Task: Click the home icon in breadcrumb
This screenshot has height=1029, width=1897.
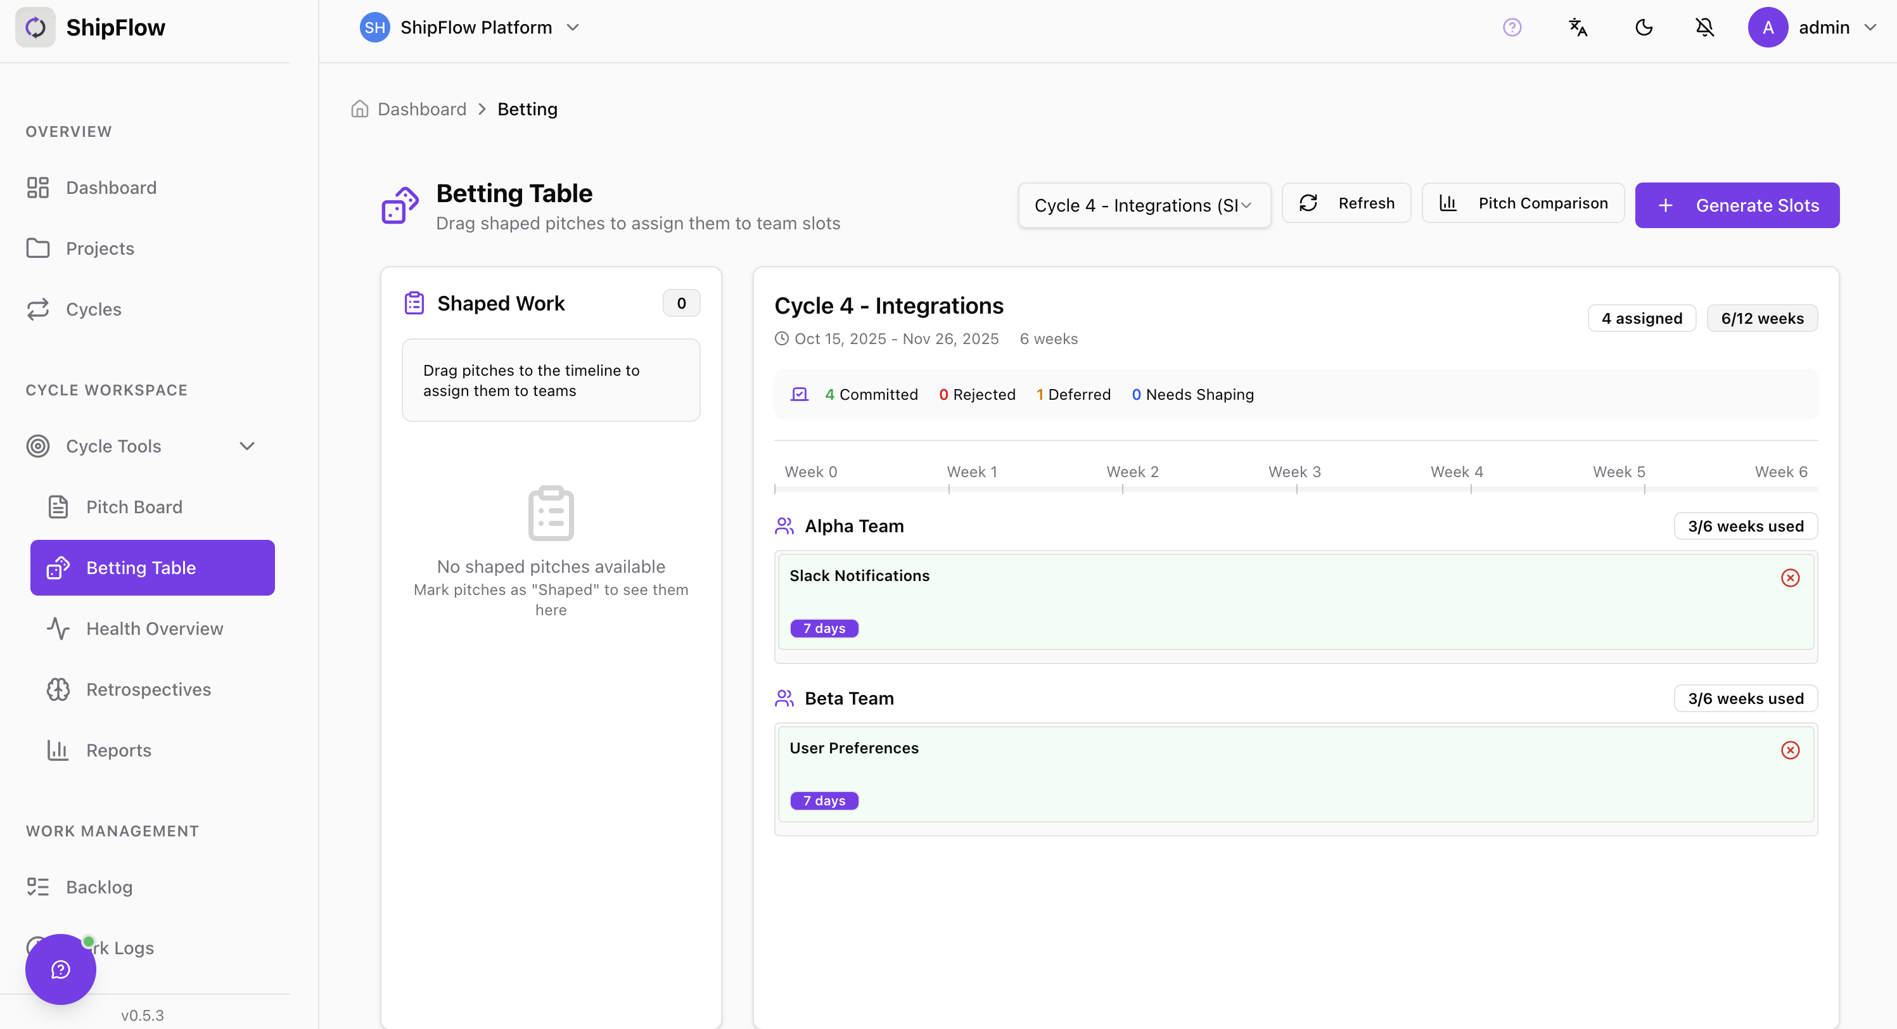Action: click(359, 109)
